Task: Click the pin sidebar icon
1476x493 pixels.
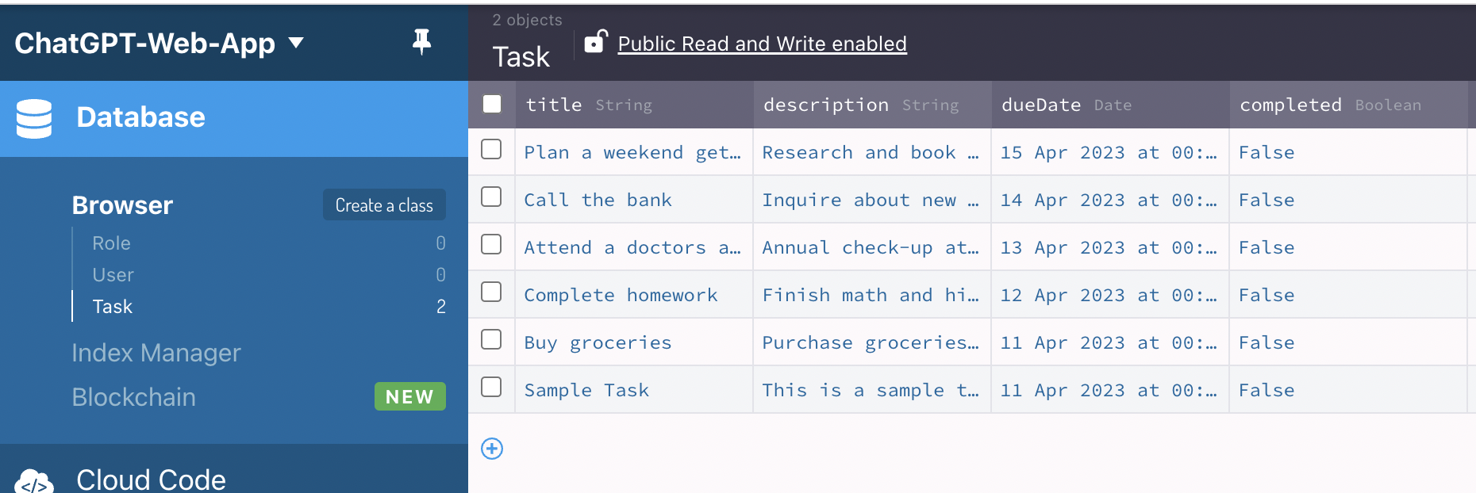Action: (421, 42)
